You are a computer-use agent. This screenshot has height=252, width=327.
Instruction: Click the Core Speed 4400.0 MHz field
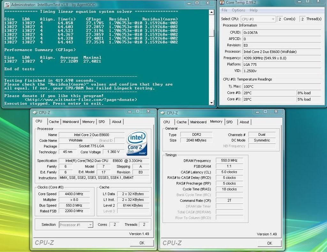[x=74, y=194]
